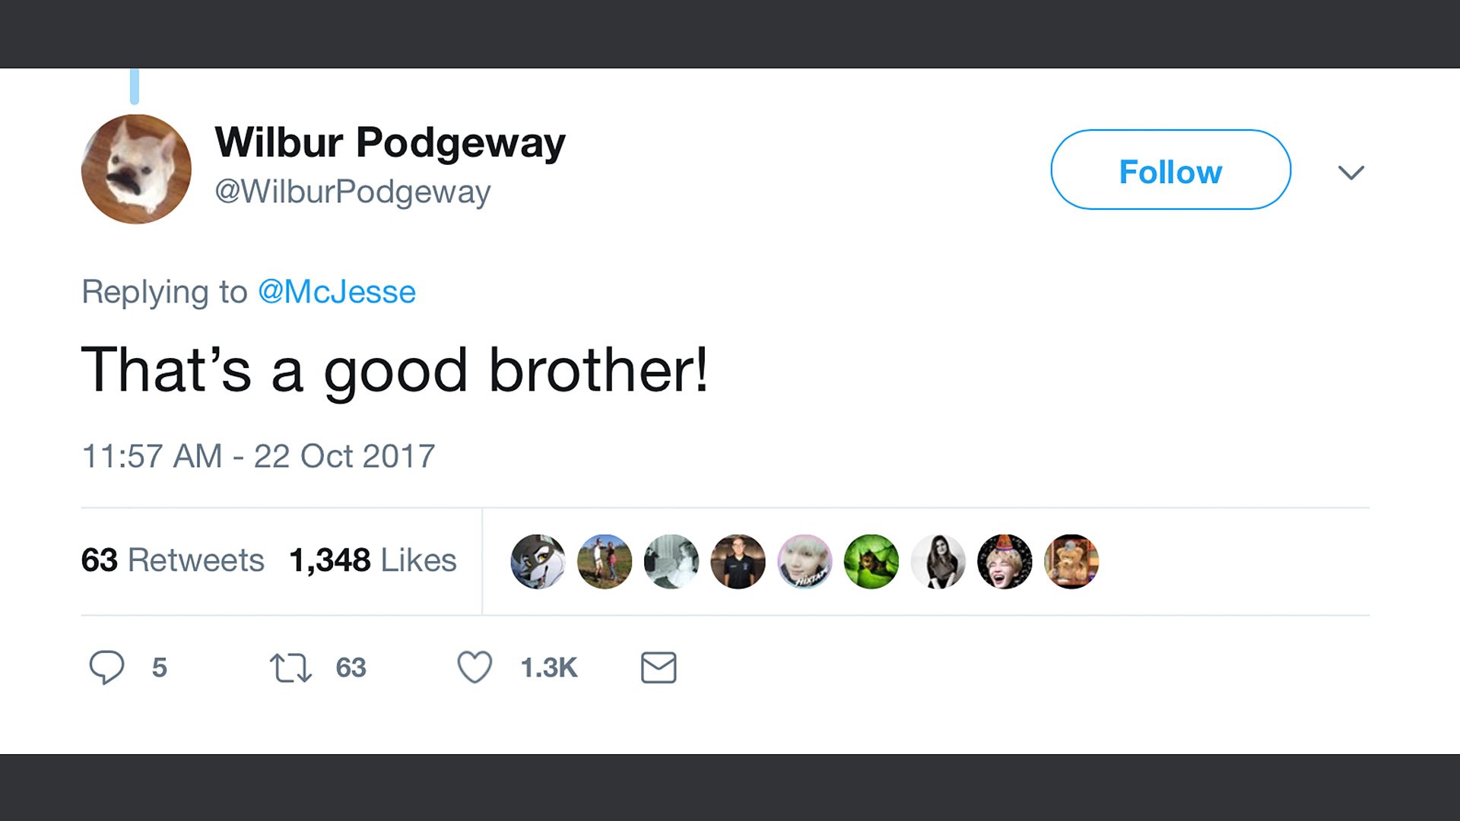Screen dimensions: 1460x821
Task: Click the avatar of two people outdoors
Action: tap(605, 562)
